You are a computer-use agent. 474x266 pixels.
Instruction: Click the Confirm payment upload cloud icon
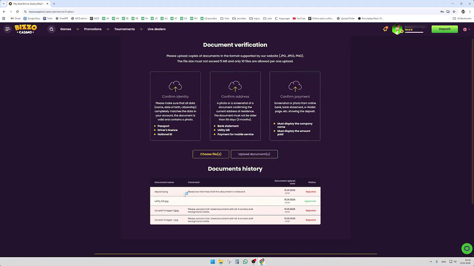[x=295, y=86]
